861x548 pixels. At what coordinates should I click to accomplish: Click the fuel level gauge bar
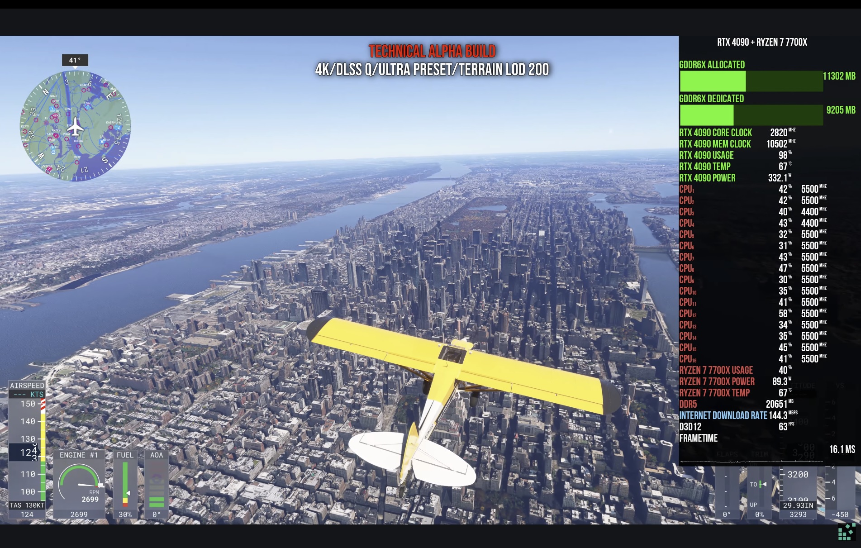[x=125, y=484]
